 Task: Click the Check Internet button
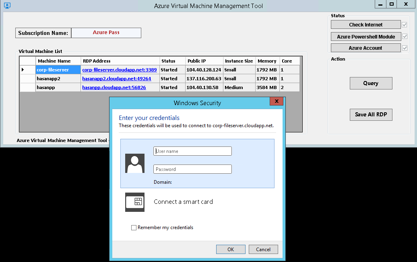[365, 24]
